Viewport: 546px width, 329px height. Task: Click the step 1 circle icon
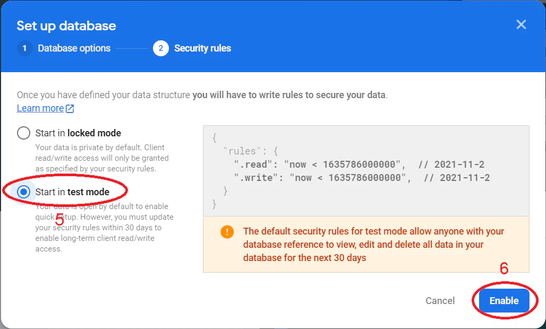(x=25, y=48)
